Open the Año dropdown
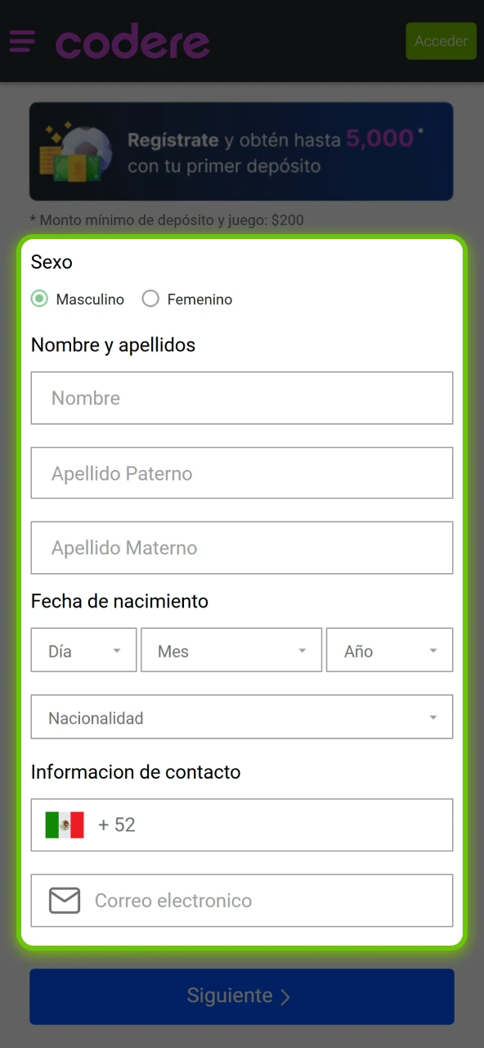This screenshot has height=1048, width=484. pyautogui.click(x=389, y=649)
